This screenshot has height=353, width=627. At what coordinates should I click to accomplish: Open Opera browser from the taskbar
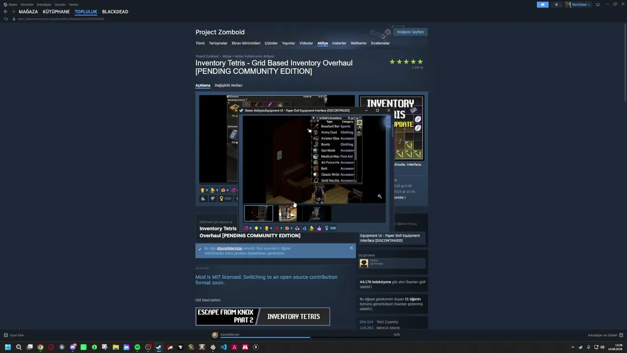(x=51, y=347)
